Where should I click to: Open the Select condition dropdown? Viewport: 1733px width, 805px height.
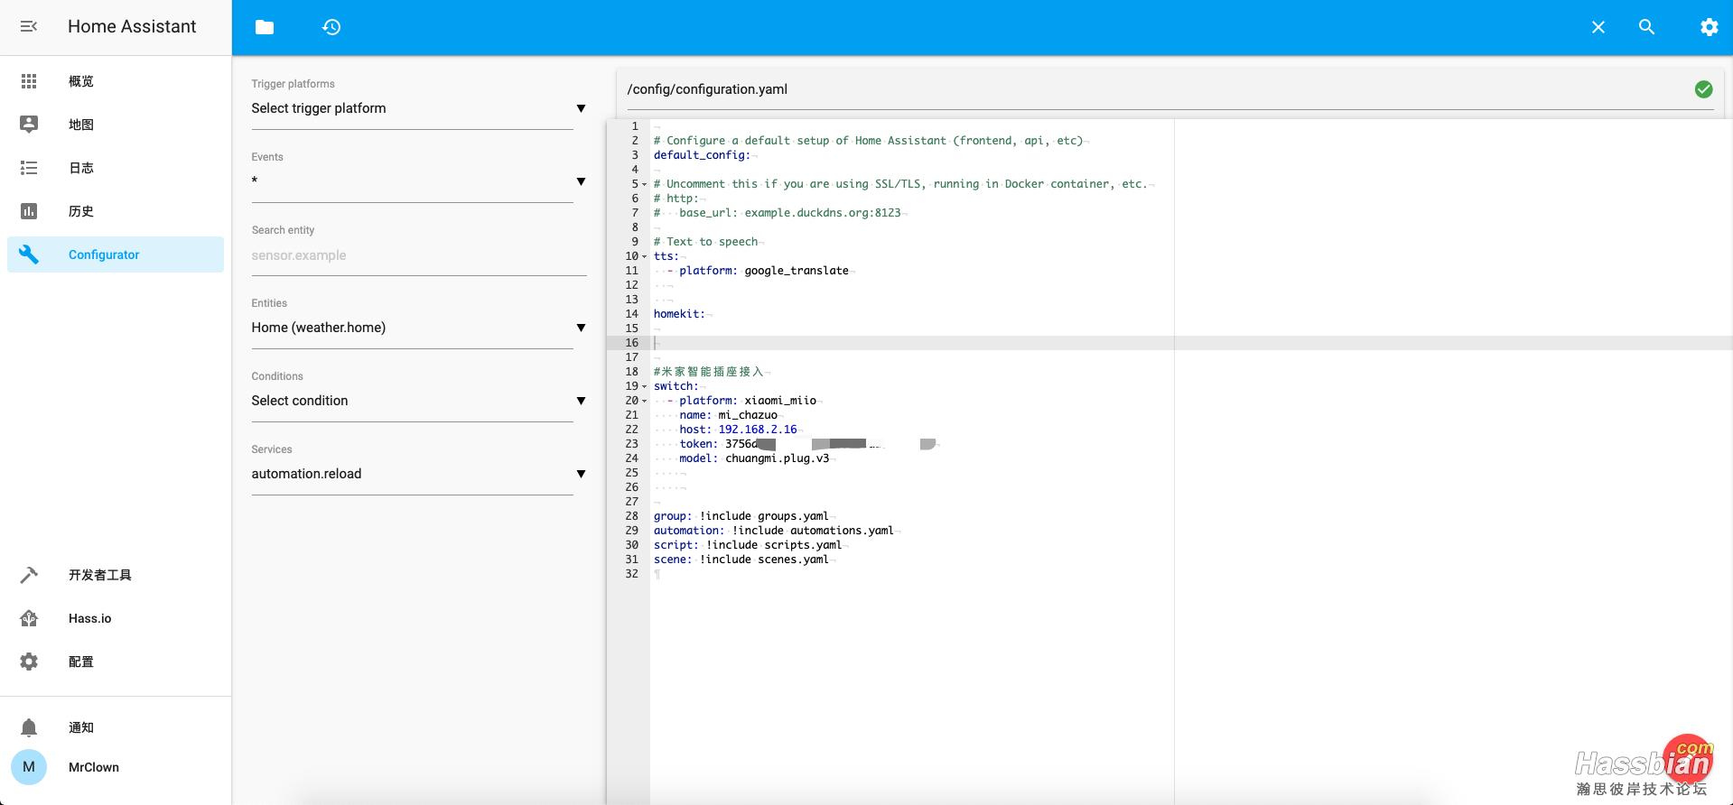click(x=419, y=401)
